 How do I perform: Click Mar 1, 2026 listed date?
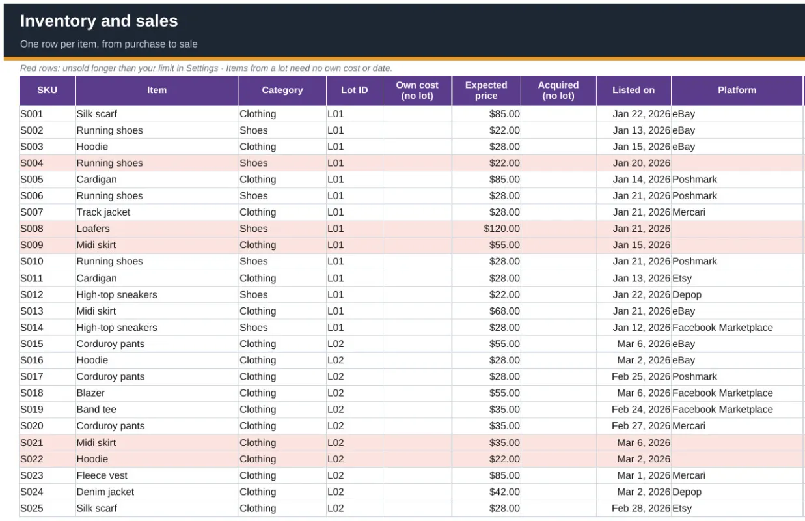[633, 475]
